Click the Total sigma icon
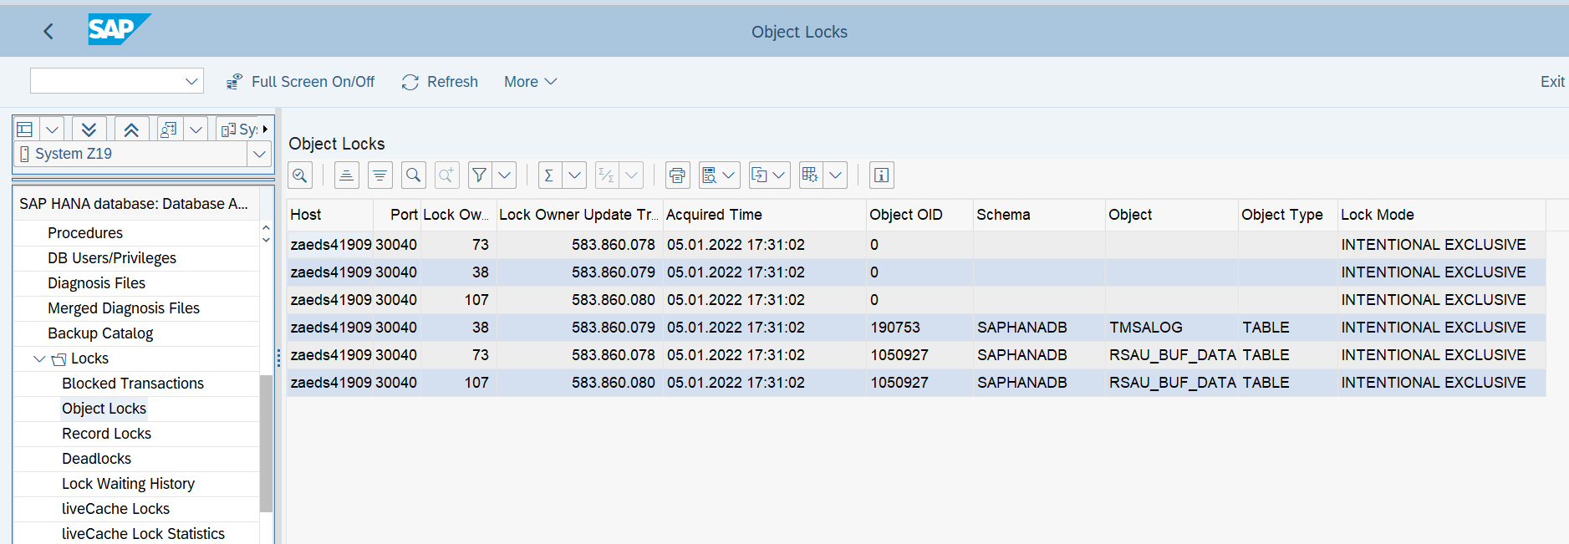Image resolution: width=1569 pixels, height=544 pixels. pos(549,175)
